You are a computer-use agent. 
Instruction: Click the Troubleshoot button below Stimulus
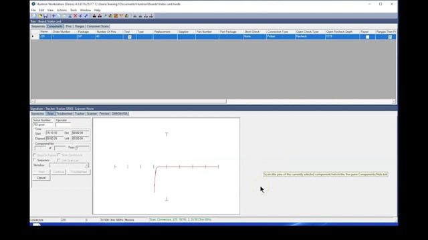pyautogui.click(x=79, y=172)
